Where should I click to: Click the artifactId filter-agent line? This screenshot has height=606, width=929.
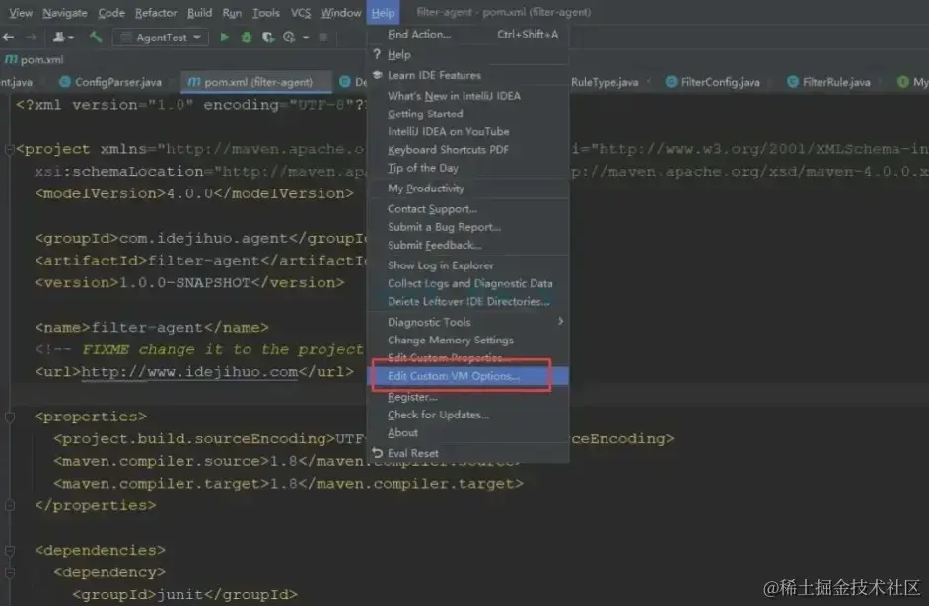(x=201, y=261)
